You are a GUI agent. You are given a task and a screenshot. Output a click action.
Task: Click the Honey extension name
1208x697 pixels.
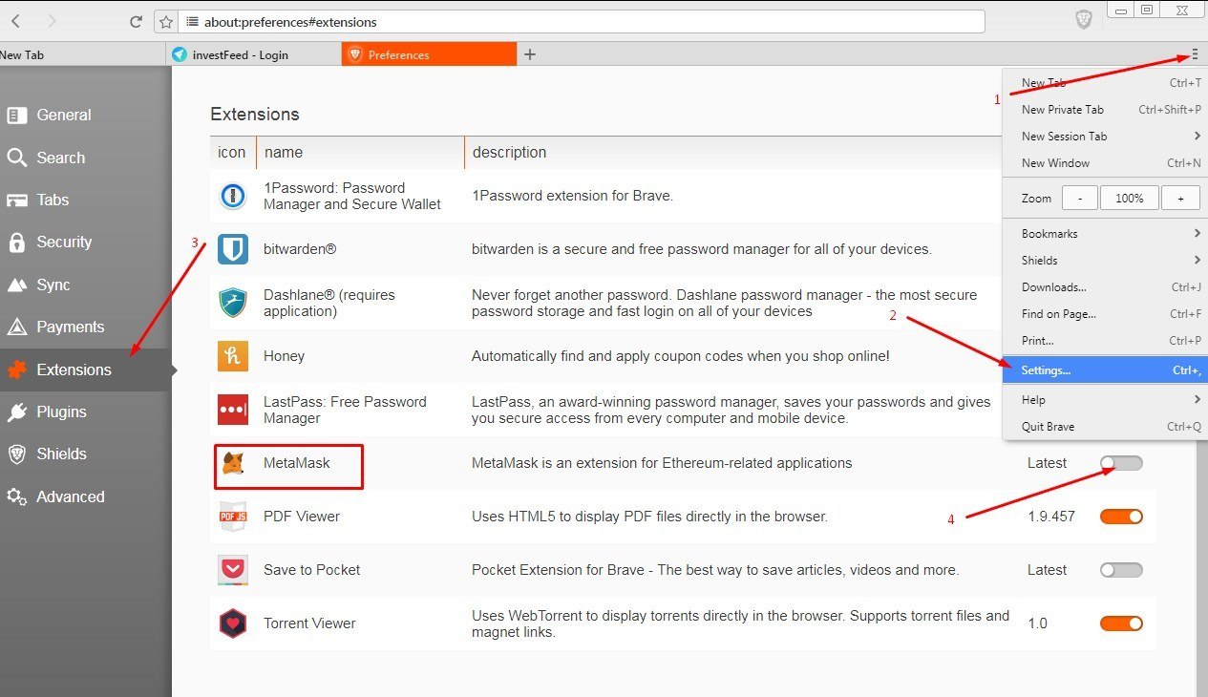click(x=285, y=356)
